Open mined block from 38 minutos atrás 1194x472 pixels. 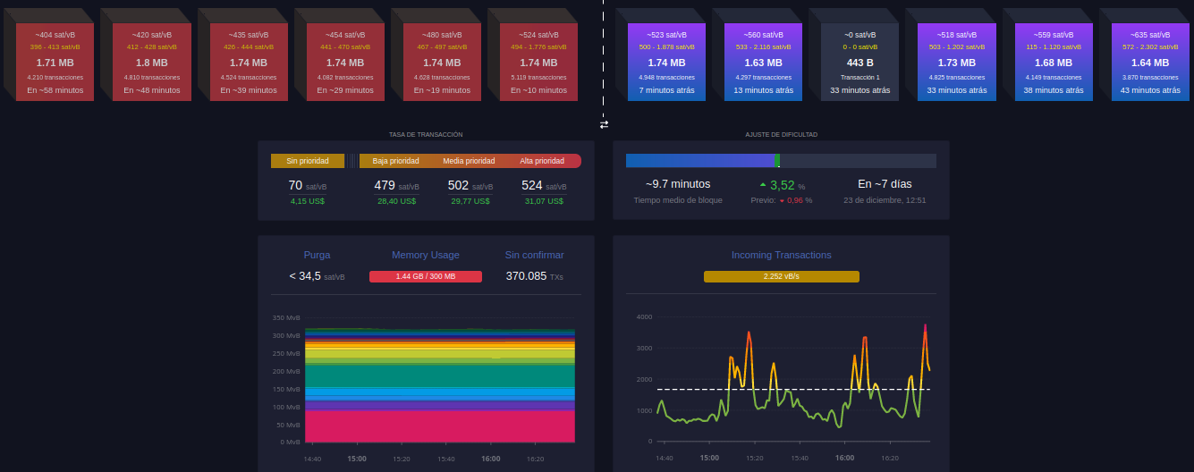pos(1054,62)
